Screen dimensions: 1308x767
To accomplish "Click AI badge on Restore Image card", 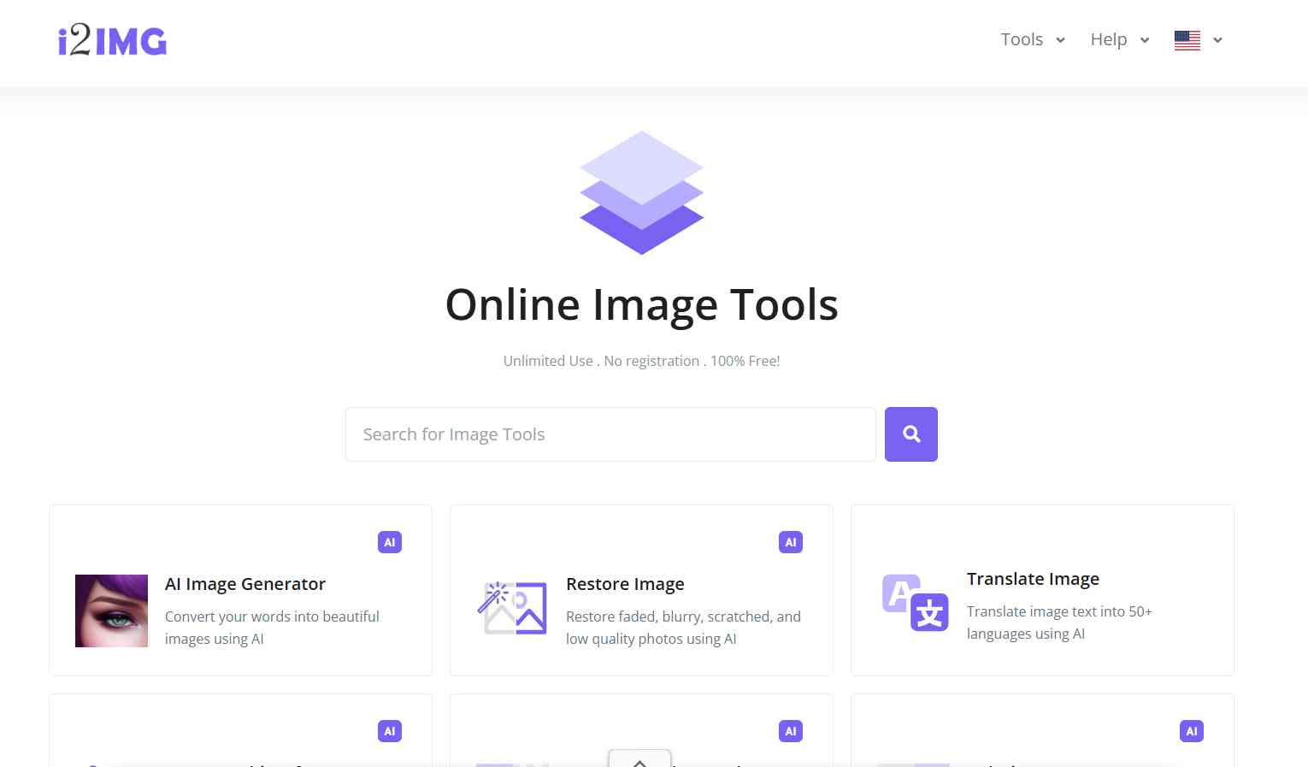I will pos(791,542).
